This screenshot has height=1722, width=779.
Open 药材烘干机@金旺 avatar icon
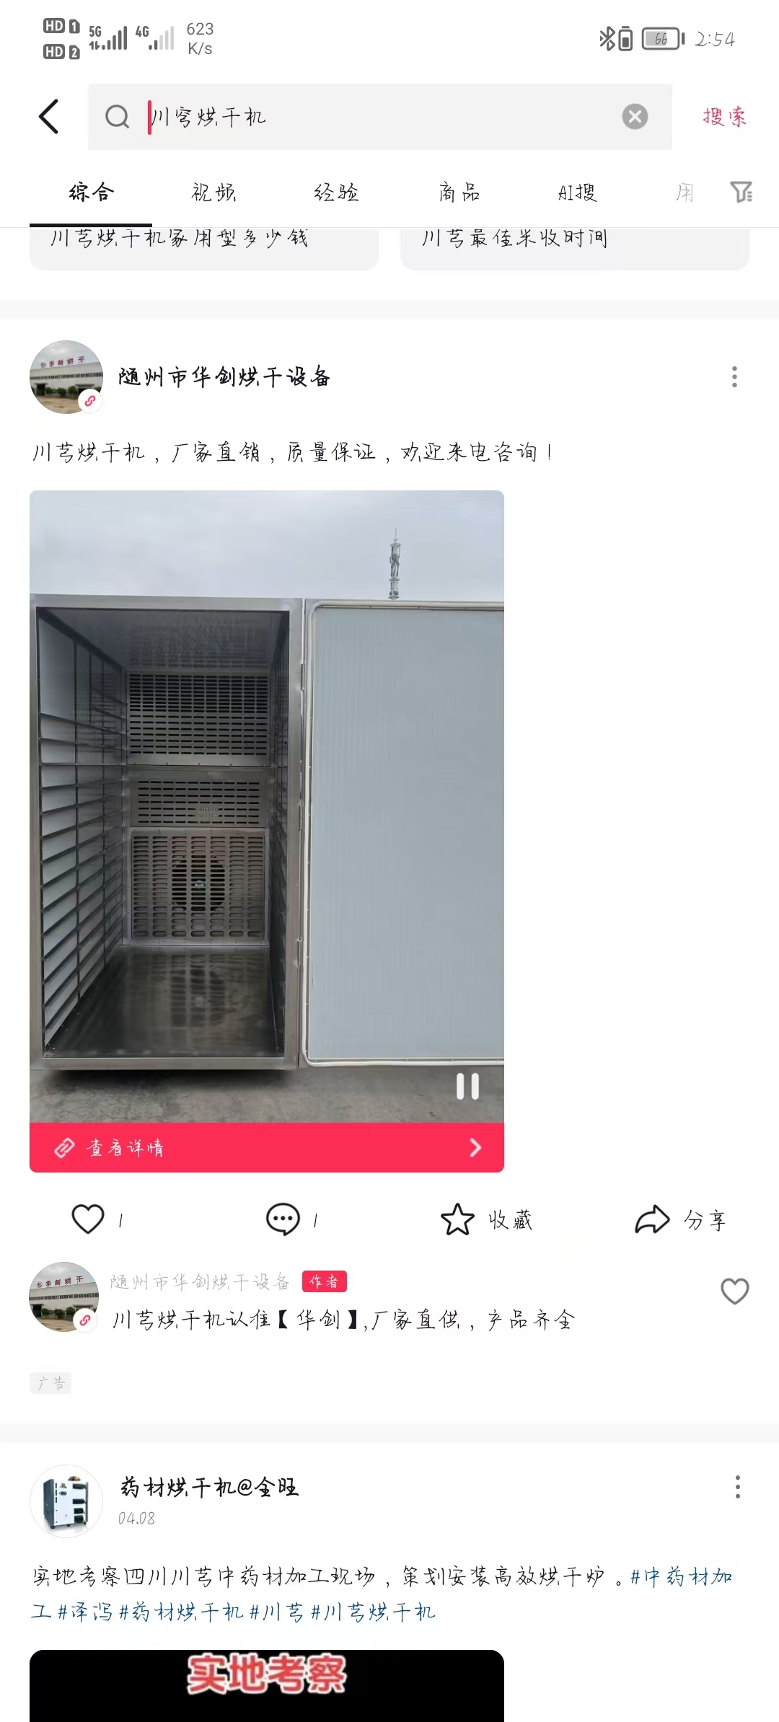(66, 1500)
